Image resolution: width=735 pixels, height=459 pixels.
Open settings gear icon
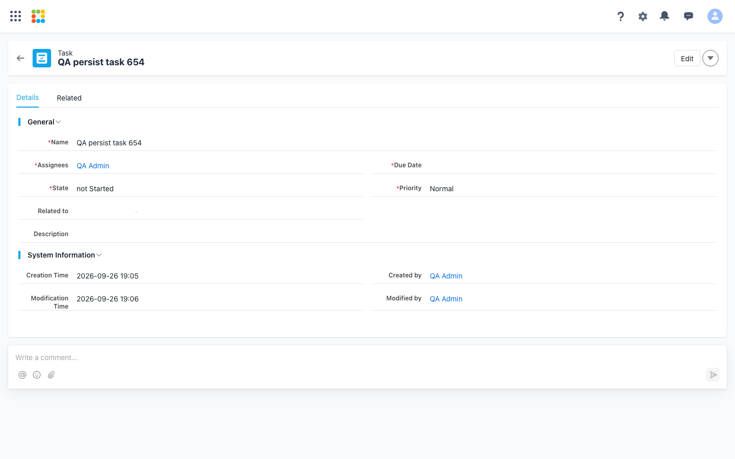643,16
